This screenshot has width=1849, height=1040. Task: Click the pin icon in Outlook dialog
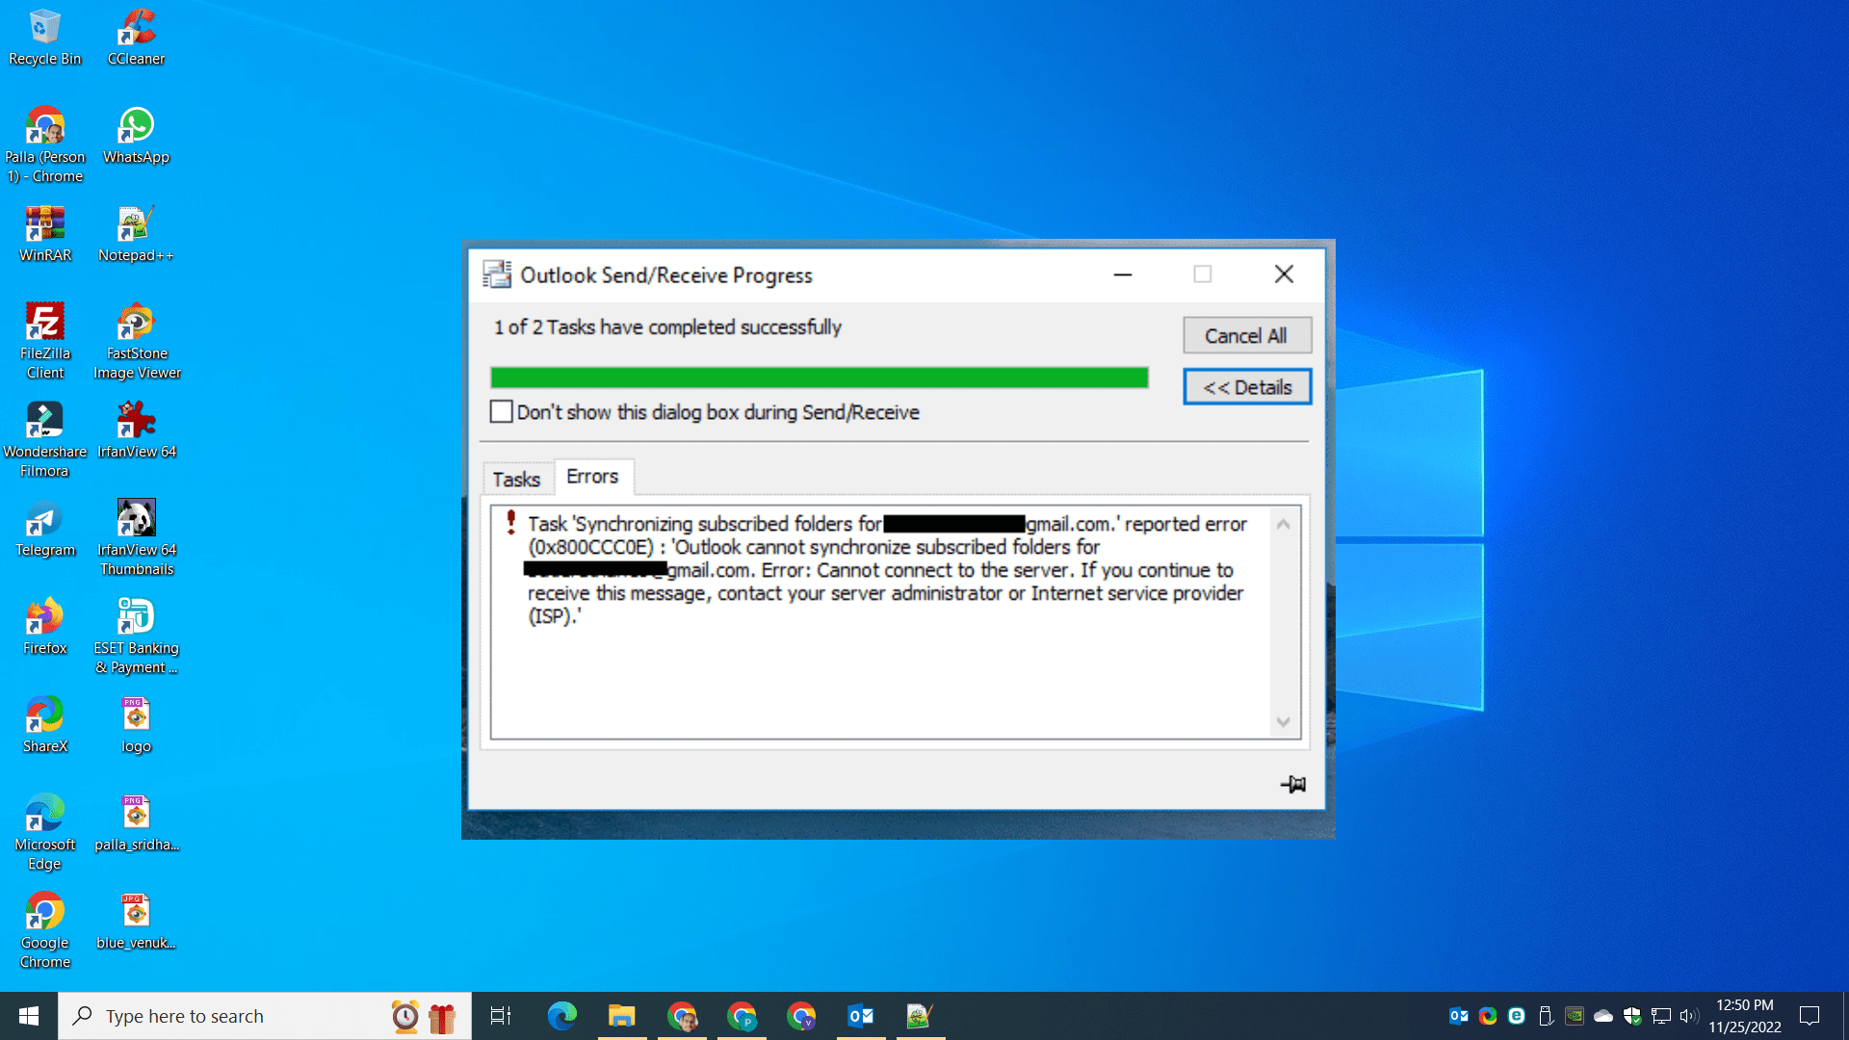point(1293,784)
